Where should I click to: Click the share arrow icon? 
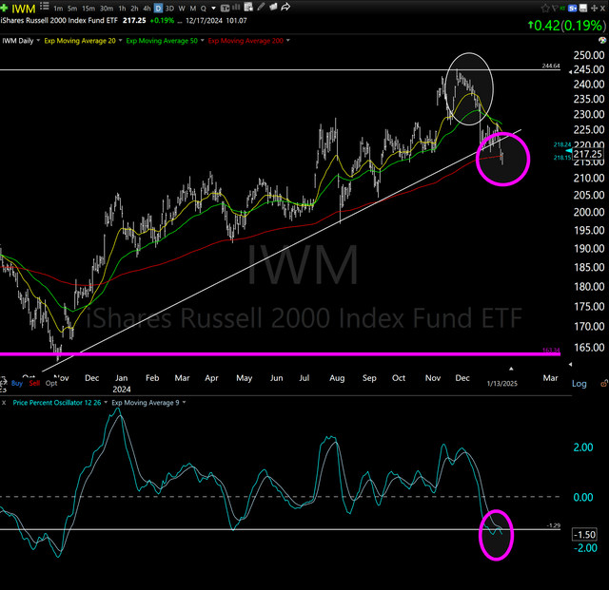pos(285,7)
